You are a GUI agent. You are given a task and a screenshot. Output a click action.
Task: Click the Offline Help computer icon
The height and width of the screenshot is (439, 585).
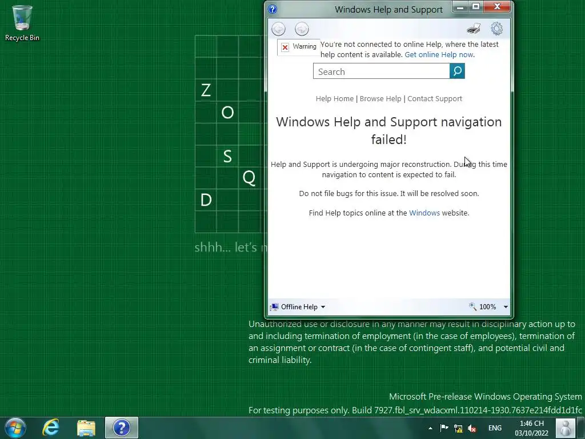(x=274, y=307)
